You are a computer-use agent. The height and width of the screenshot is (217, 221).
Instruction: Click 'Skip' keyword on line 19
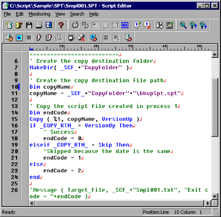(x=105, y=145)
